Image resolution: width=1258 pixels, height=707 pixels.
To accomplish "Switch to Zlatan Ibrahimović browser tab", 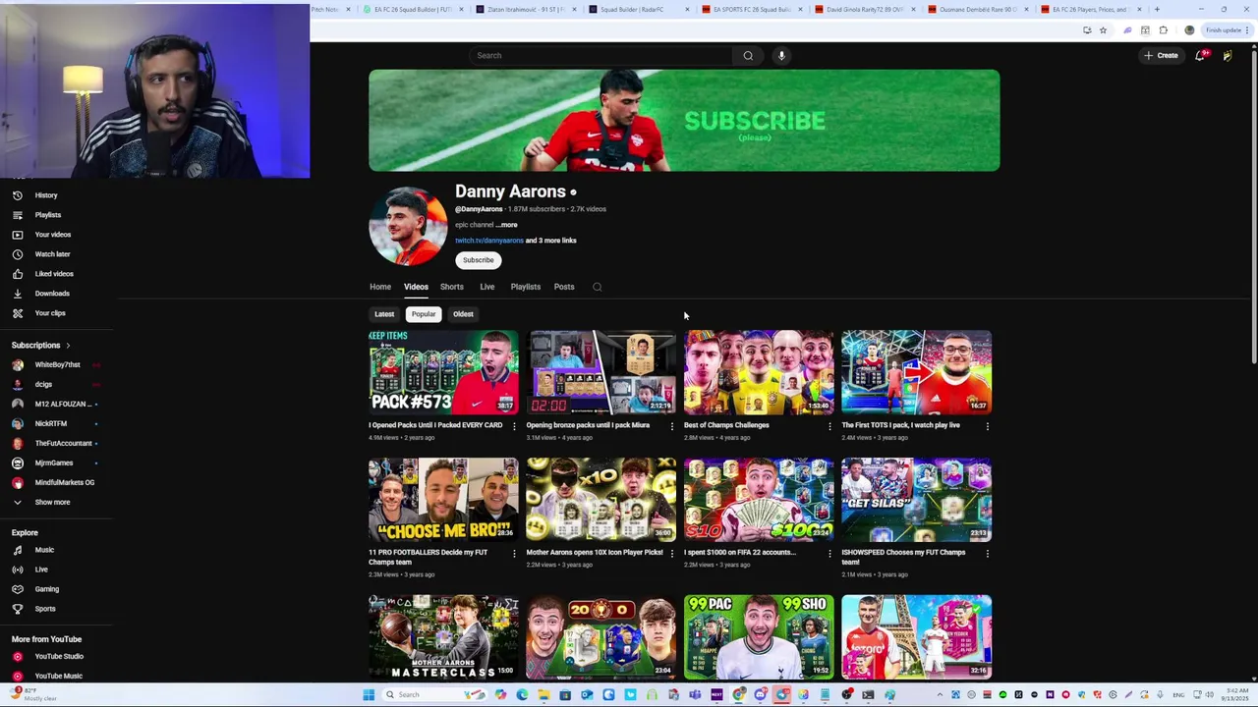I will pyautogui.click(x=526, y=10).
